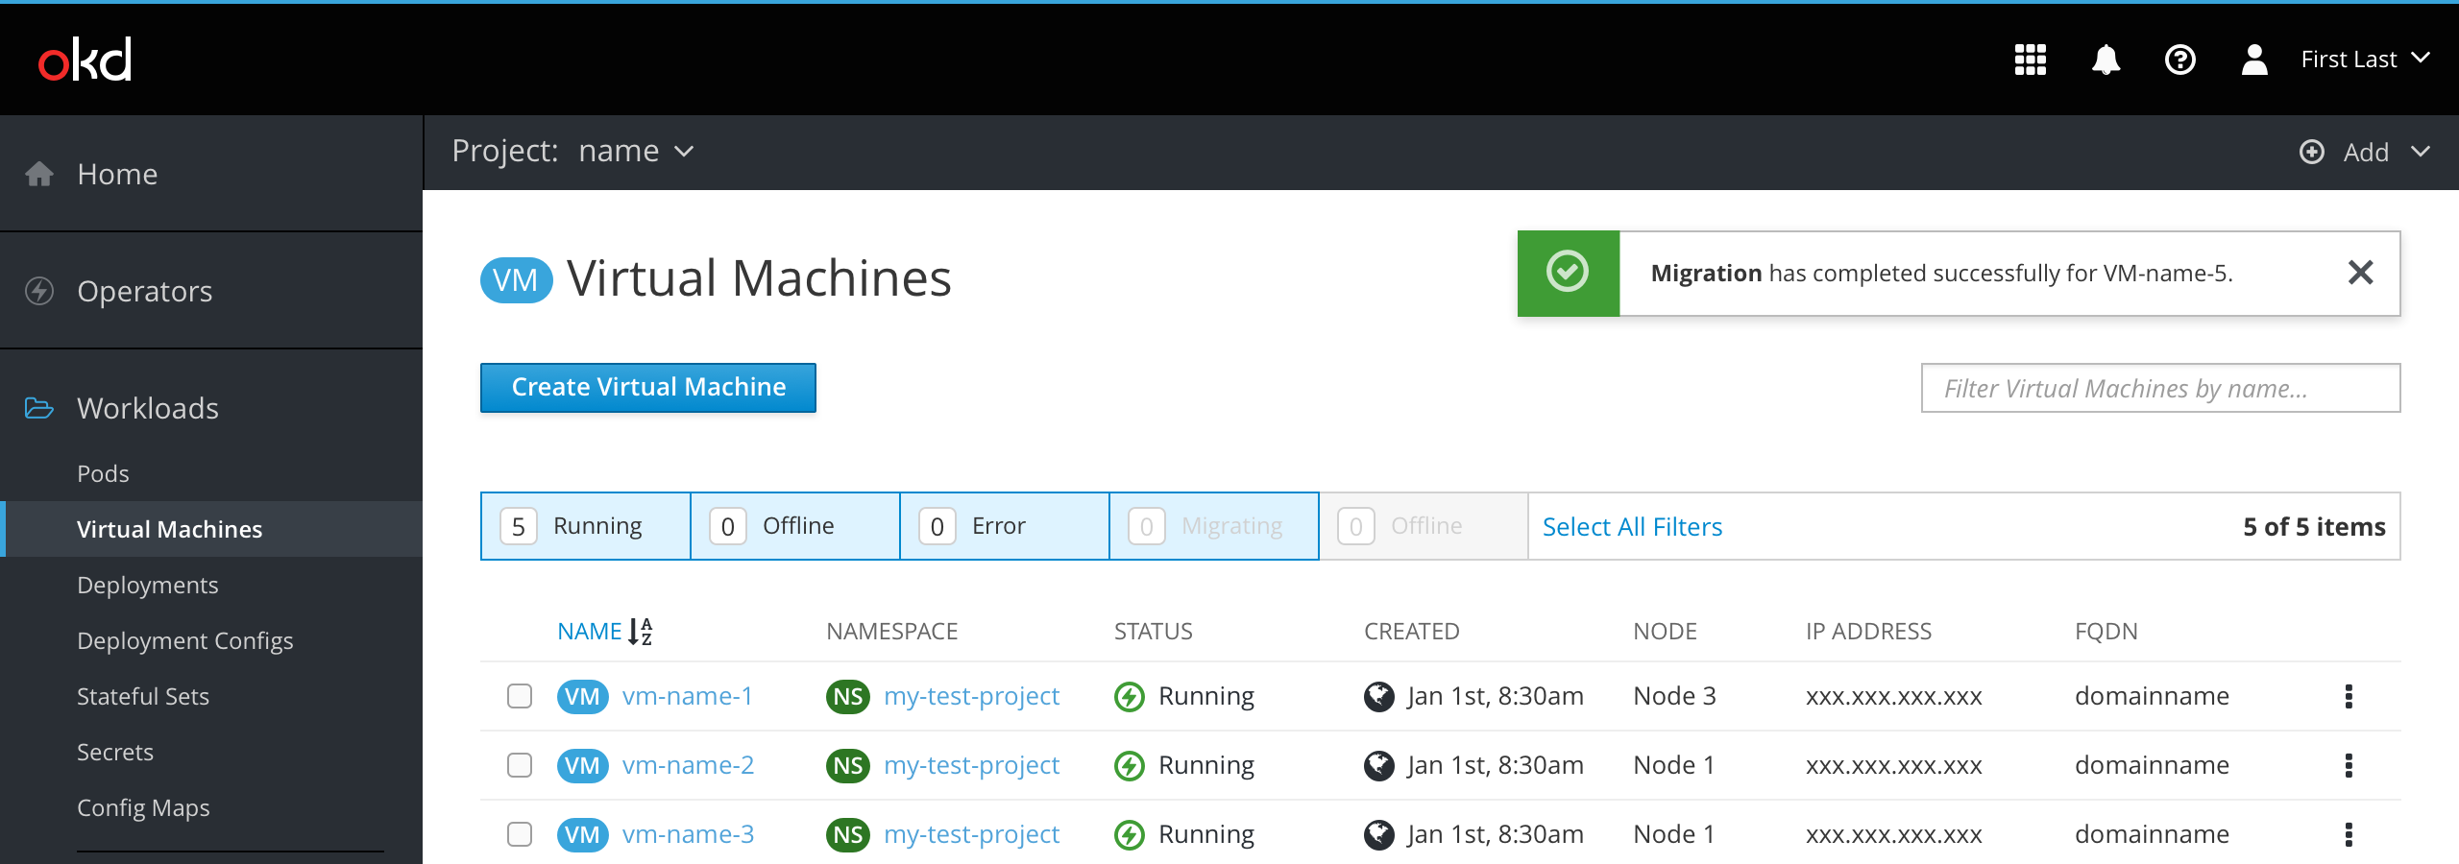Screen dimensions: 2459x864
Task: Toggle the blue Offline filter
Action: (795, 526)
